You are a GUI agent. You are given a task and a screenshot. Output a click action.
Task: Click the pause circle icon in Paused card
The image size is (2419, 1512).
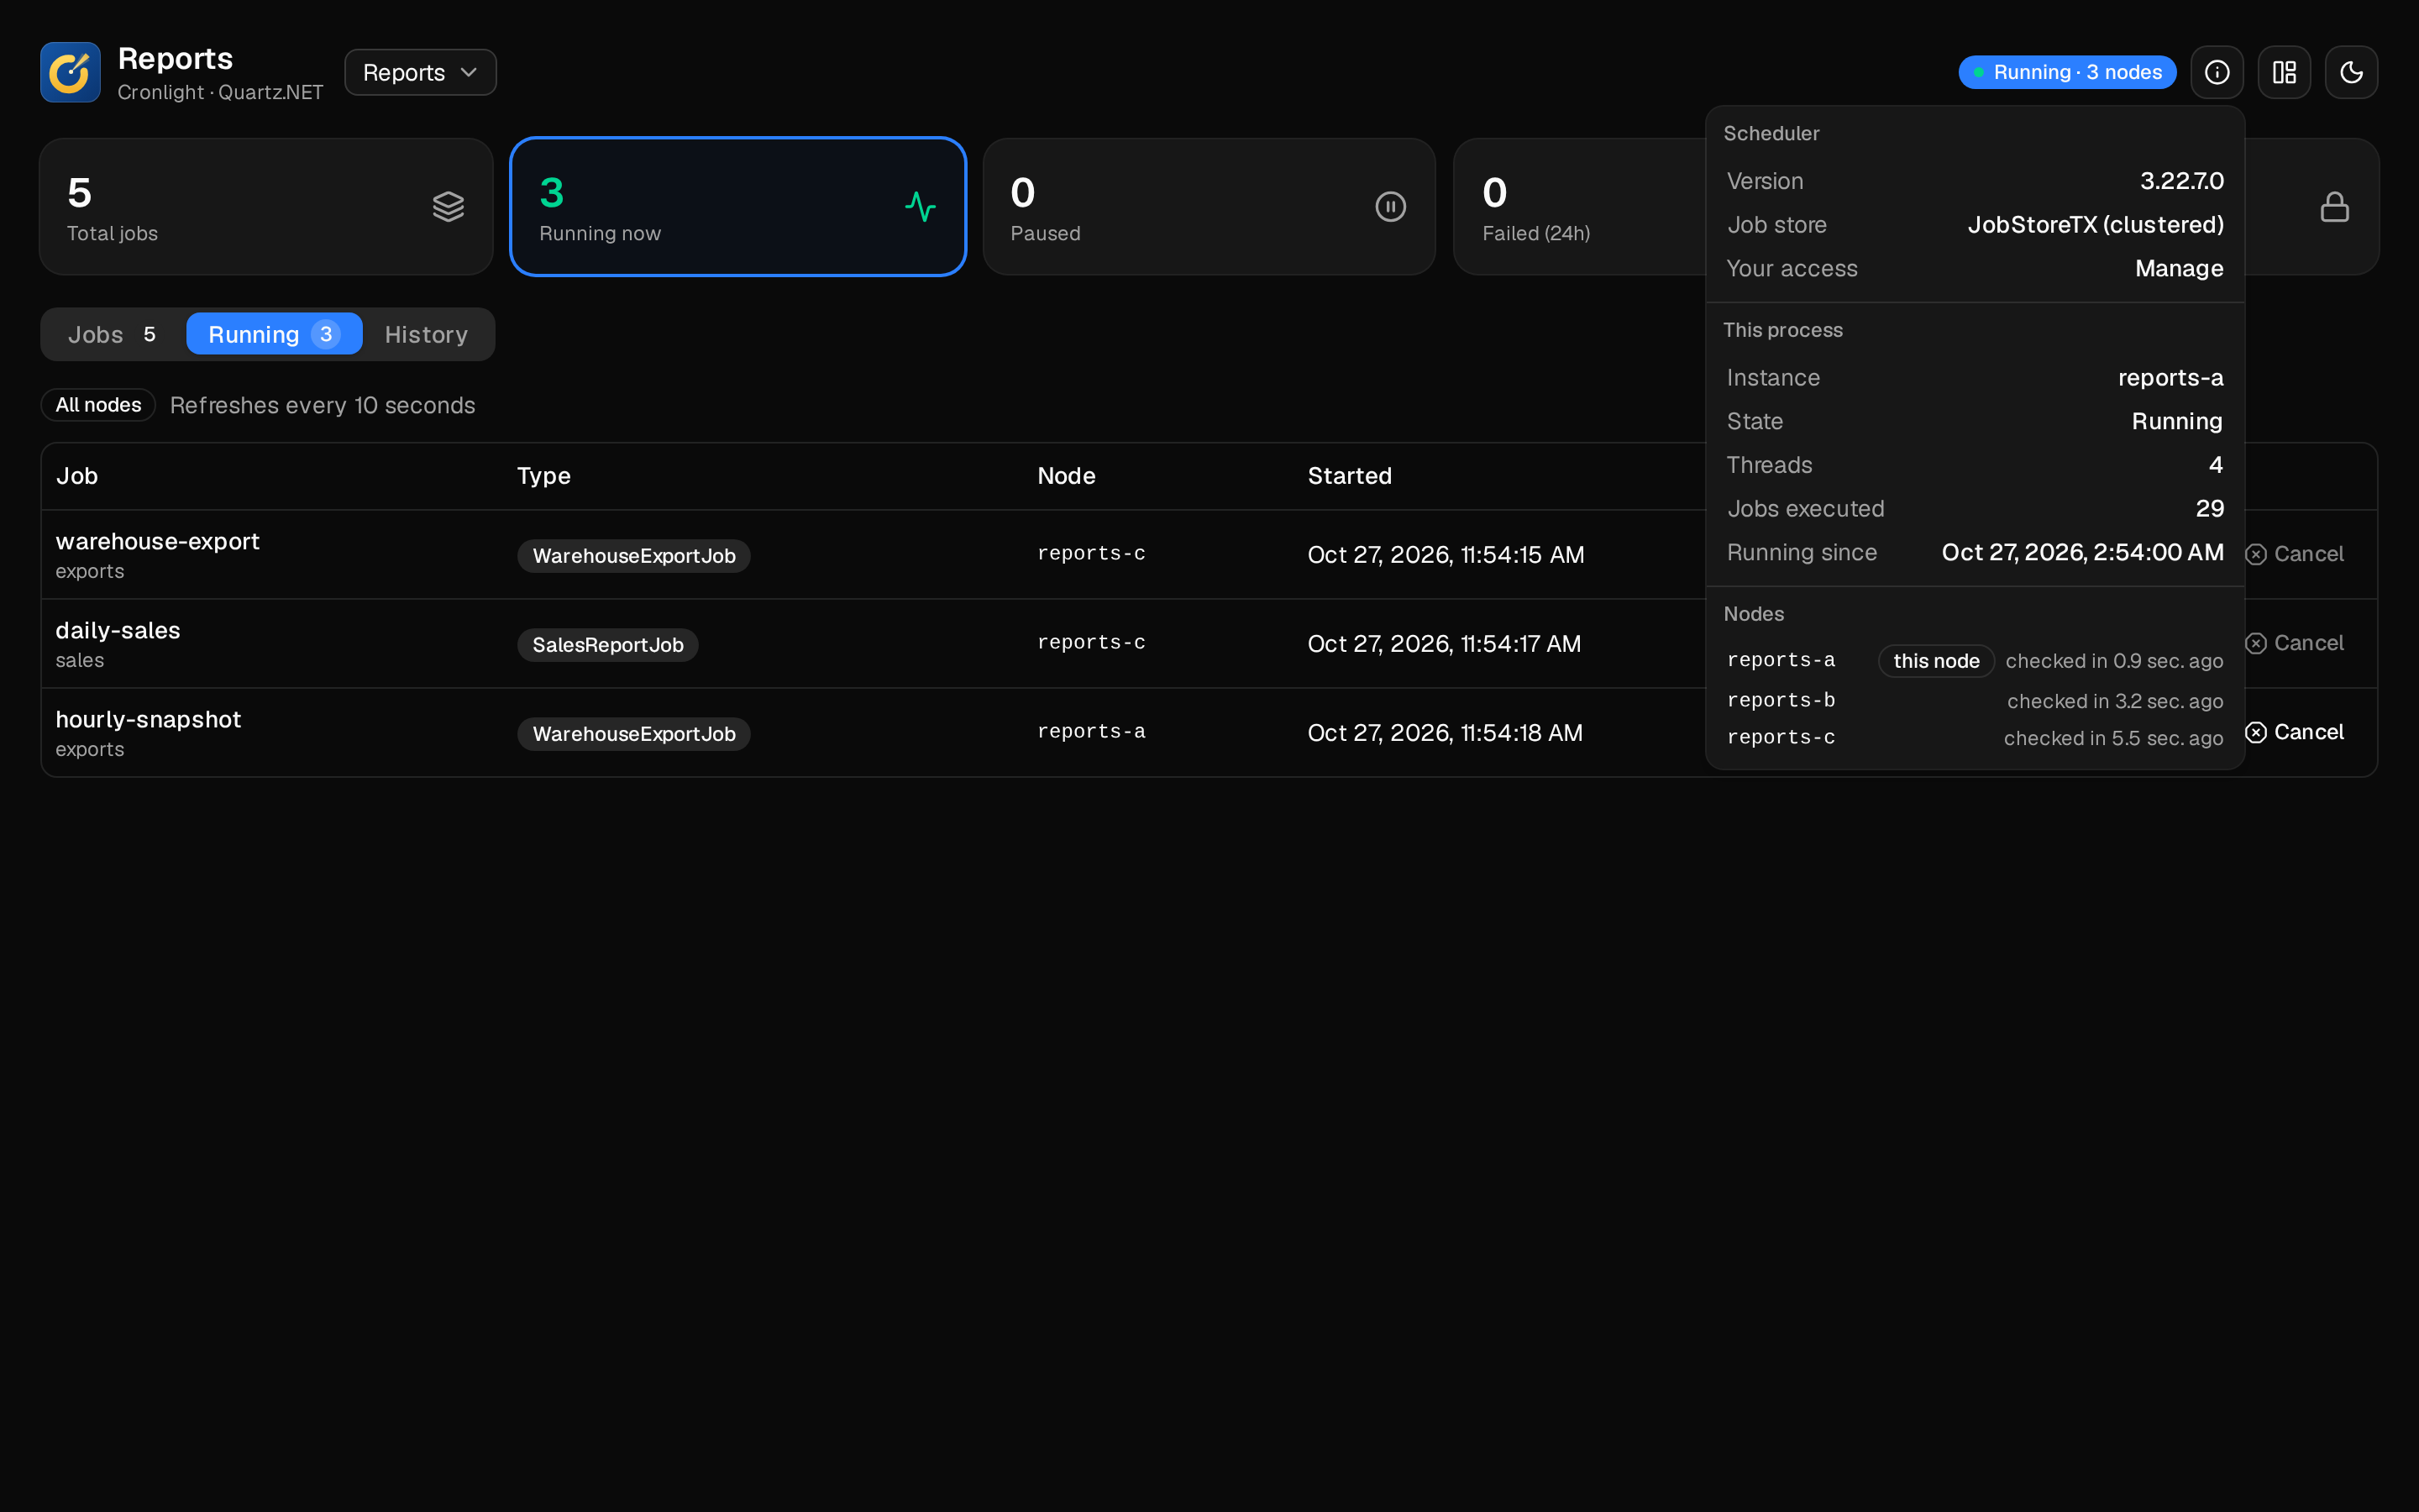(1390, 207)
